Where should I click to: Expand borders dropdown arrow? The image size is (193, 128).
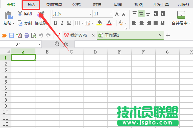pyautogui.click(x=82, y=23)
